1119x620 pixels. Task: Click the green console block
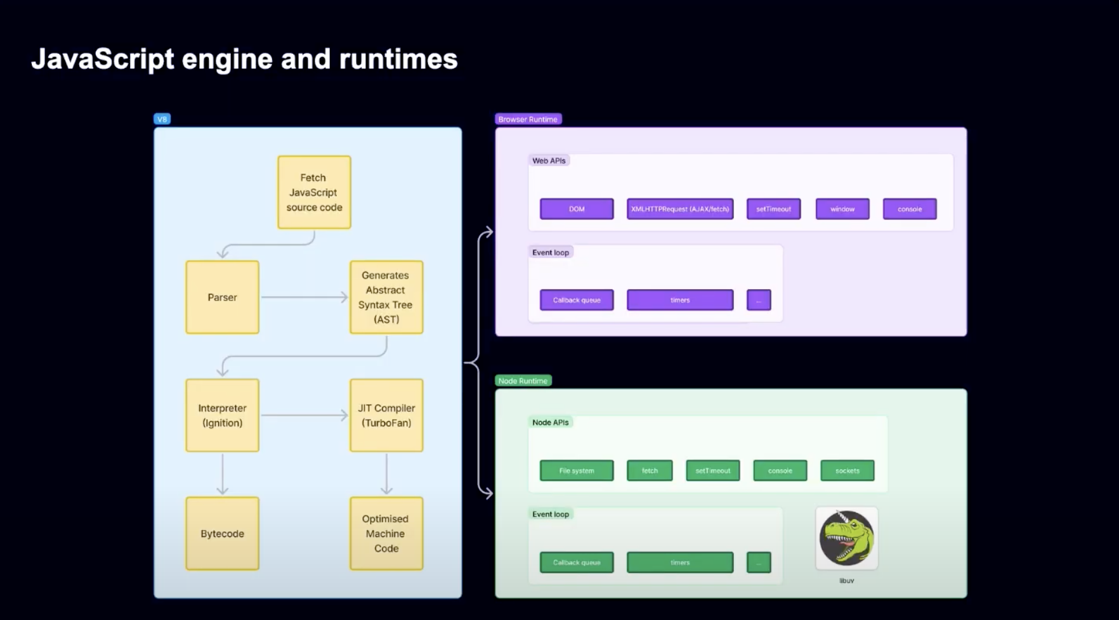780,470
